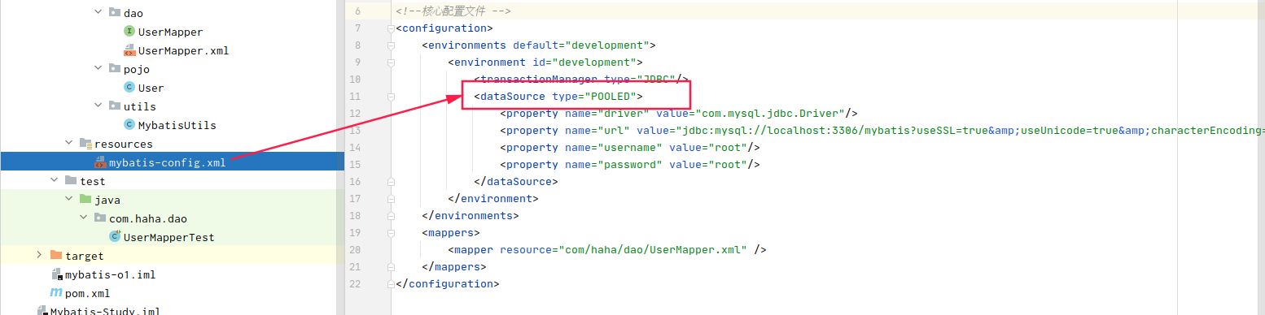Click the closing environments tag

pos(470,216)
